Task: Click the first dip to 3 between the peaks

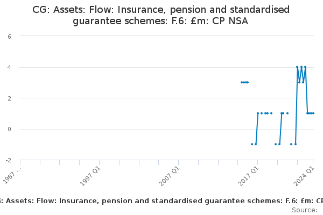Action: coord(299,82)
